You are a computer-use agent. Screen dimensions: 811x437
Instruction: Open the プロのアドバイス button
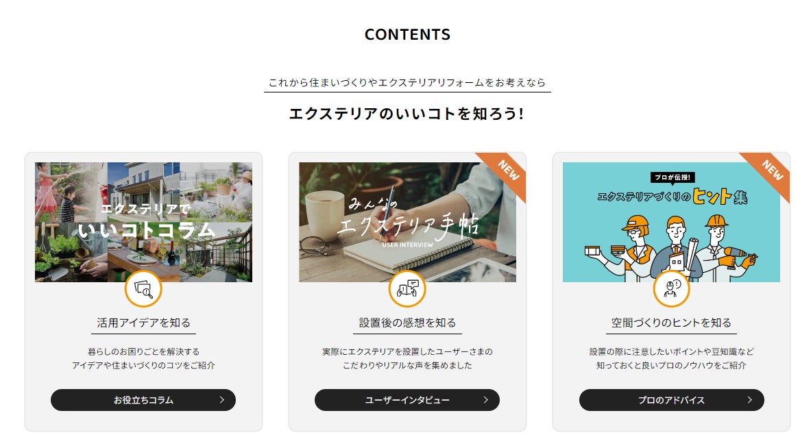pos(671,400)
